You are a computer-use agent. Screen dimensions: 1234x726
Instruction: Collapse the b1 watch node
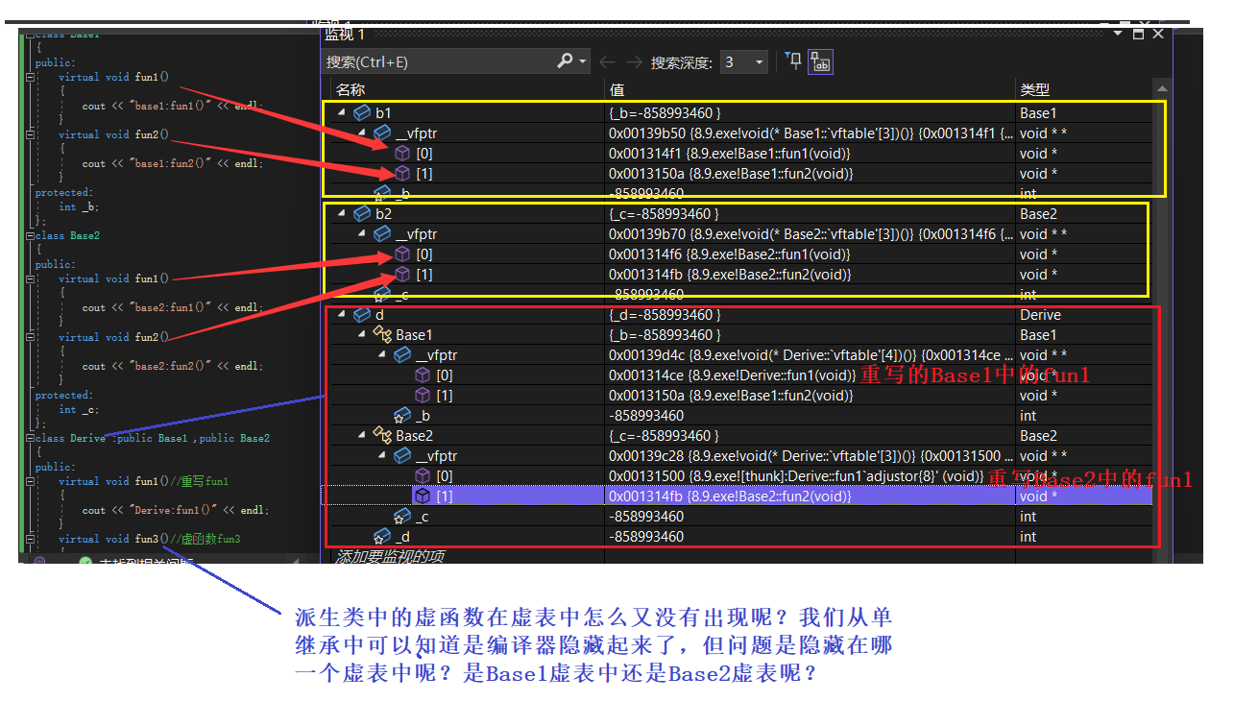click(342, 113)
